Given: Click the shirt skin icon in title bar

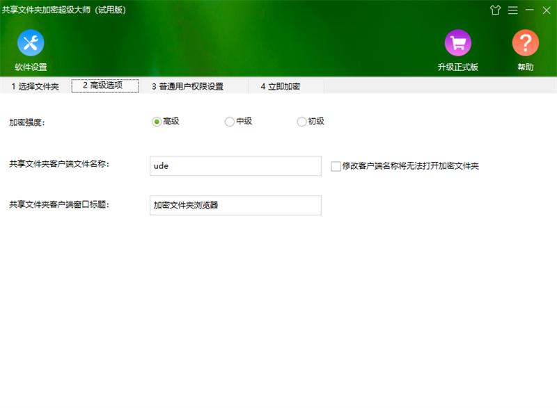Looking at the screenshot, I should (x=496, y=10).
